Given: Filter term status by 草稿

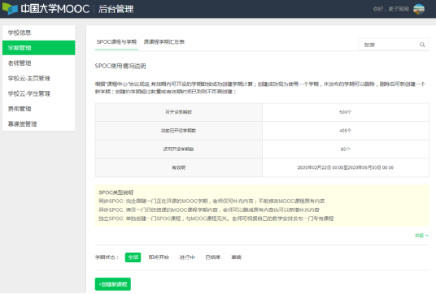Looking at the screenshot, I should [x=237, y=257].
